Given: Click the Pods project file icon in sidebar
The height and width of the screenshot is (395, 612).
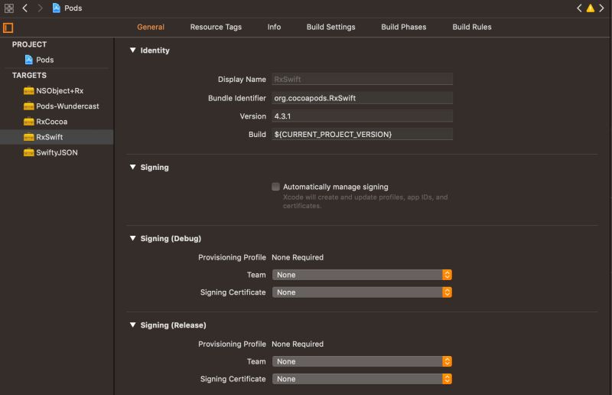Looking at the screenshot, I should [x=28, y=60].
